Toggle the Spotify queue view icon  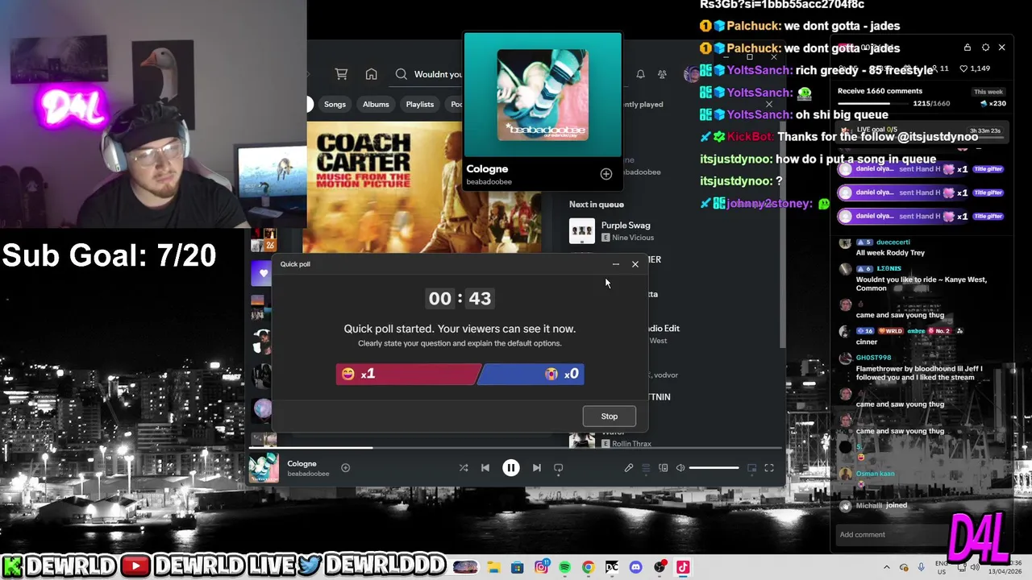[x=646, y=467]
